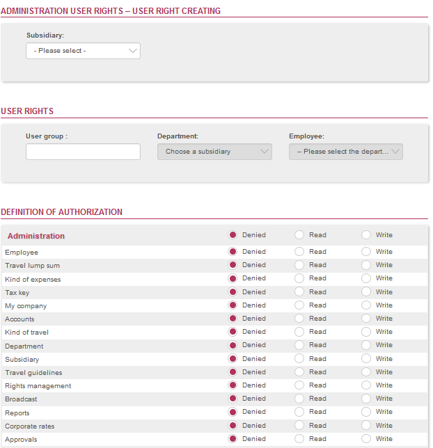This screenshot has height=448, width=433.
Task: Open the Subsidiary dropdown
Action: 83,51
